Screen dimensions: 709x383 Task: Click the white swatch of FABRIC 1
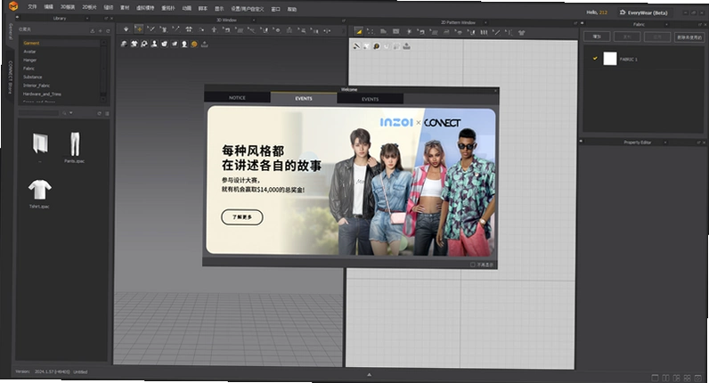(610, 59)
